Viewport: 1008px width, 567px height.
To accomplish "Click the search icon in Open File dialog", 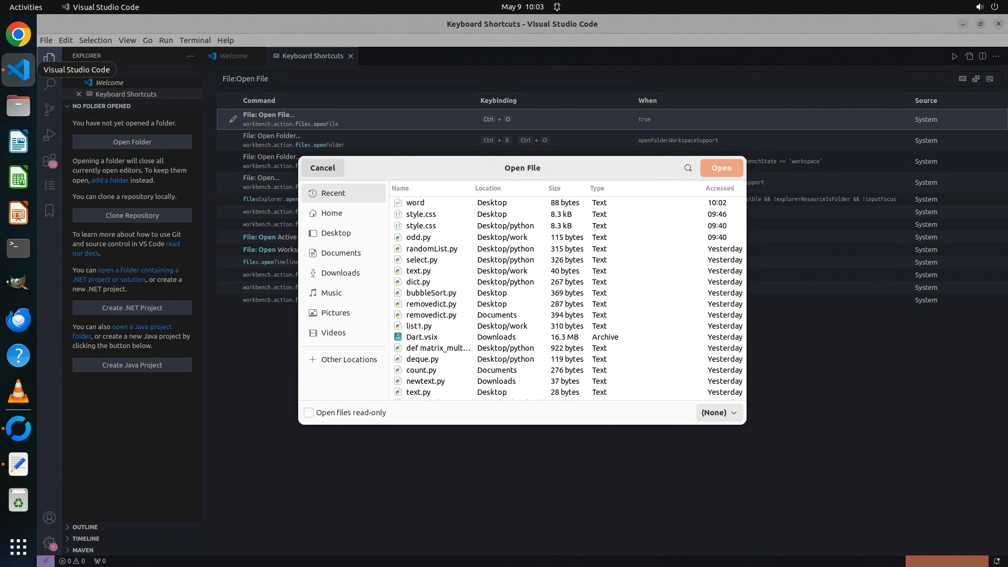I will coord(688,168).
